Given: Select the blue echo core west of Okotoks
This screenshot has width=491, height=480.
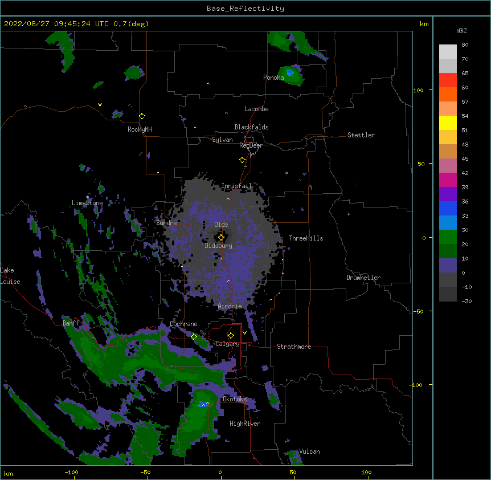Looking at the screenshot, I should [x=204, y=404].
